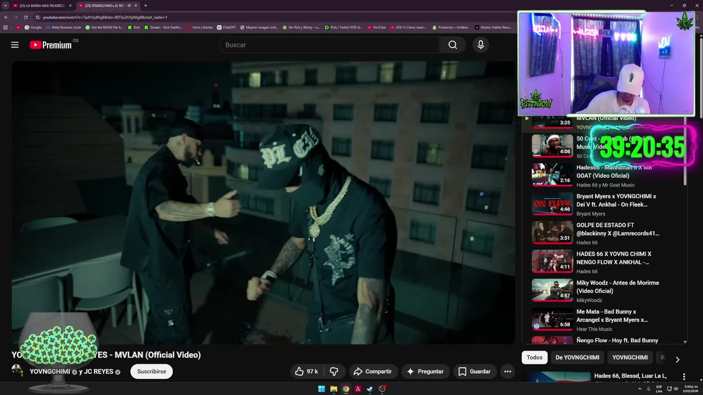Open Bryant Myers x YOVNGCHIMI playlist title
The width and height of the screenshot is (703, 395).
pyautogui.click(x=616, y=200)
